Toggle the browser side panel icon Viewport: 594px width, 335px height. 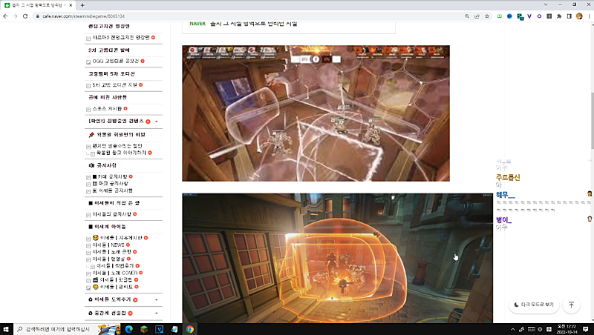(569, 16)
